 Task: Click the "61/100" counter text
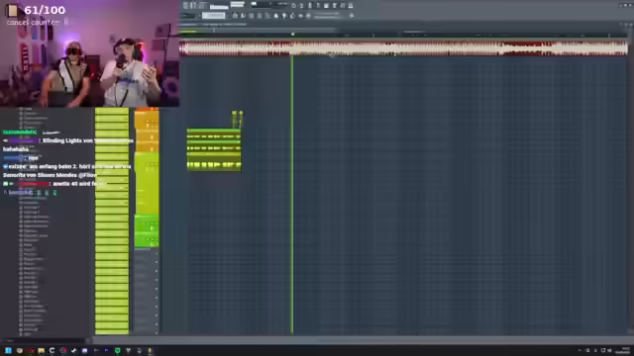tap(45, 10)
